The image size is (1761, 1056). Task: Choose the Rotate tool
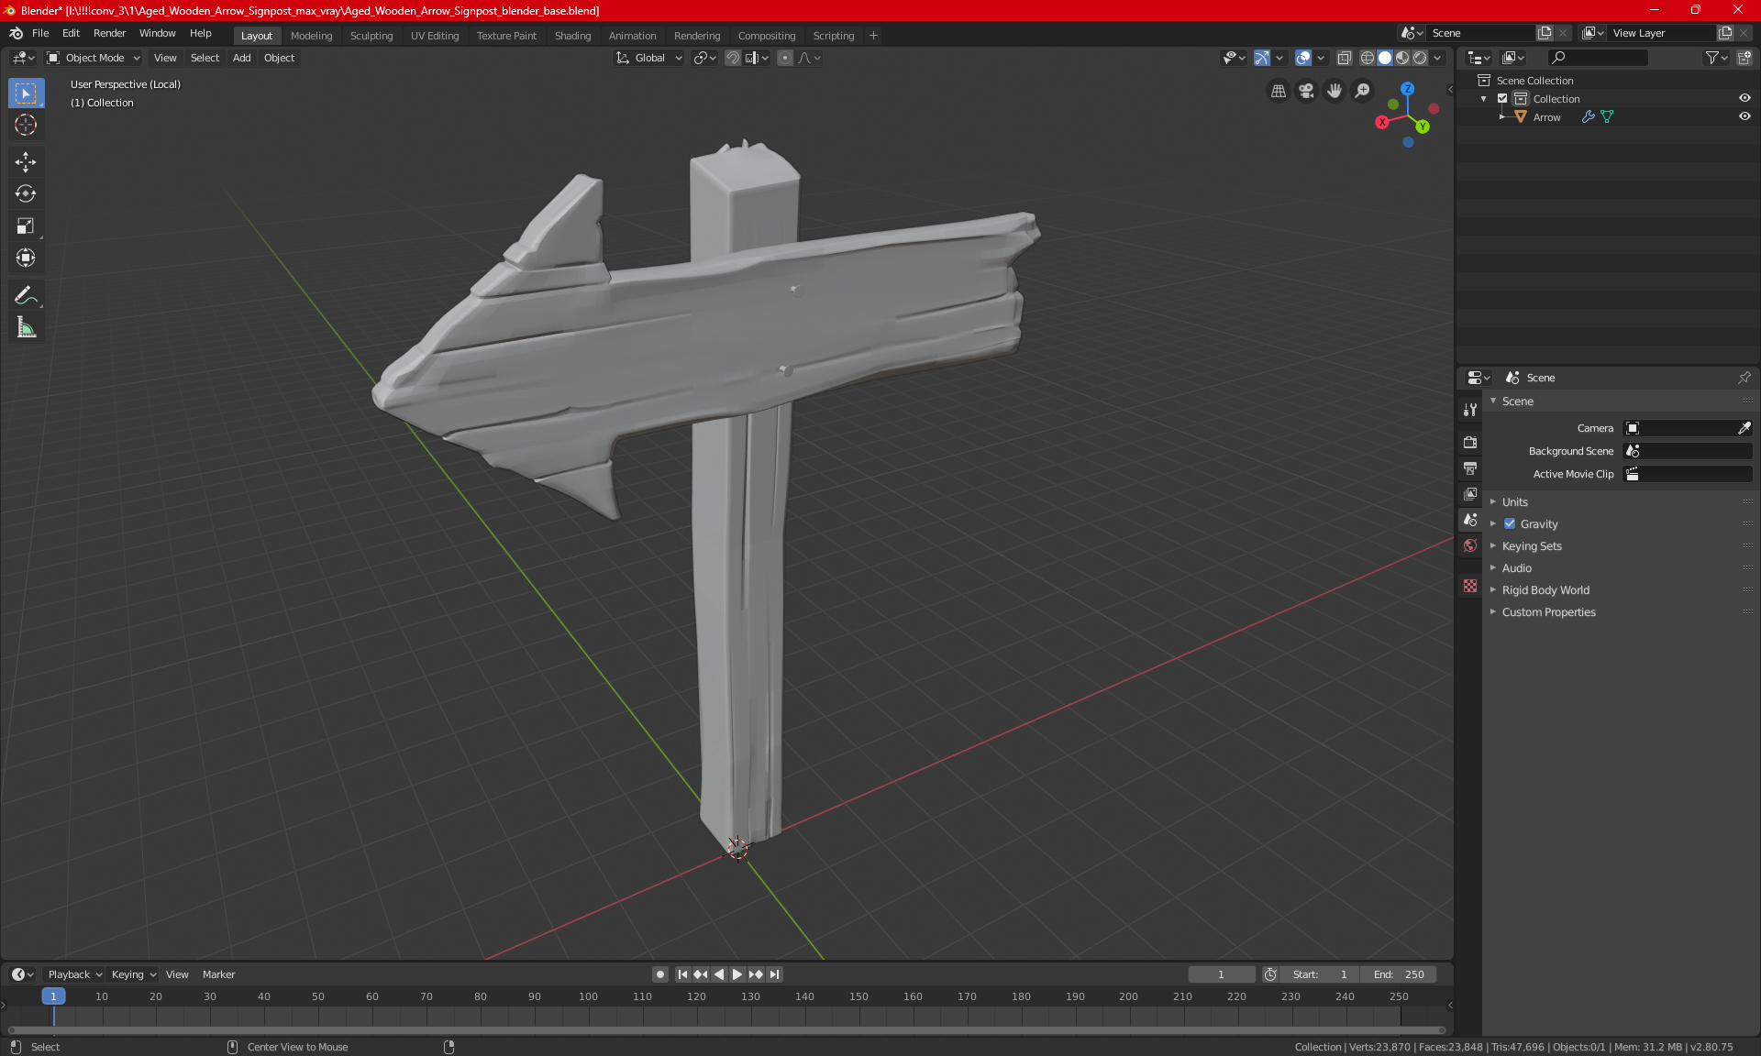click(26, 193)
